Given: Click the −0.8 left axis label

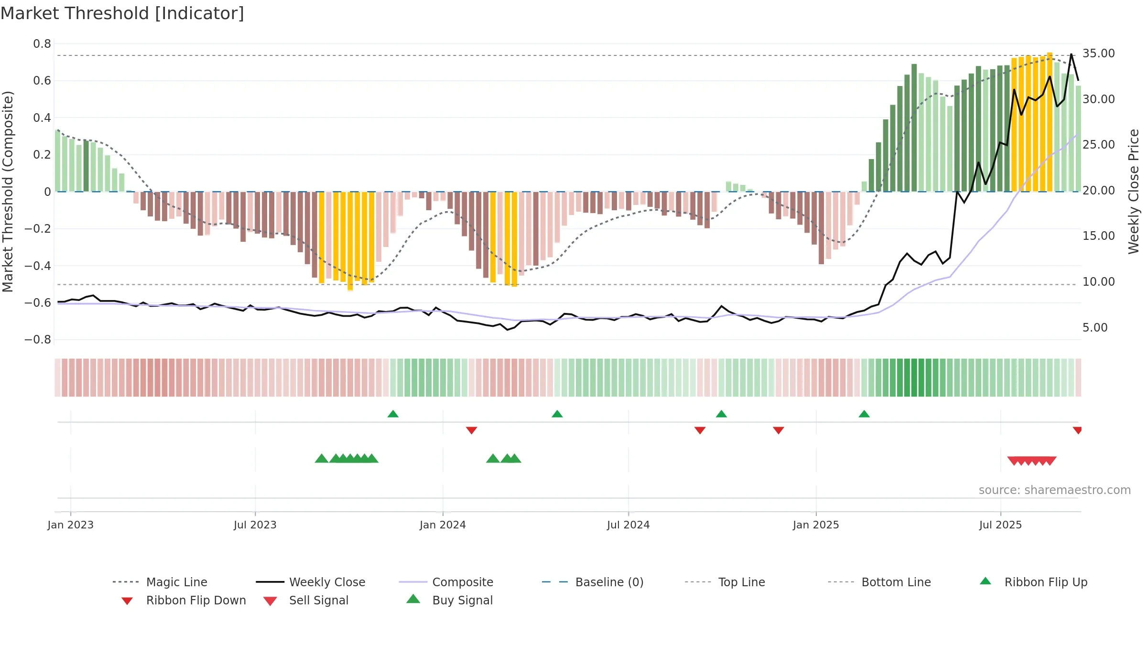Looking at the screenshot, I should [38, 340].
